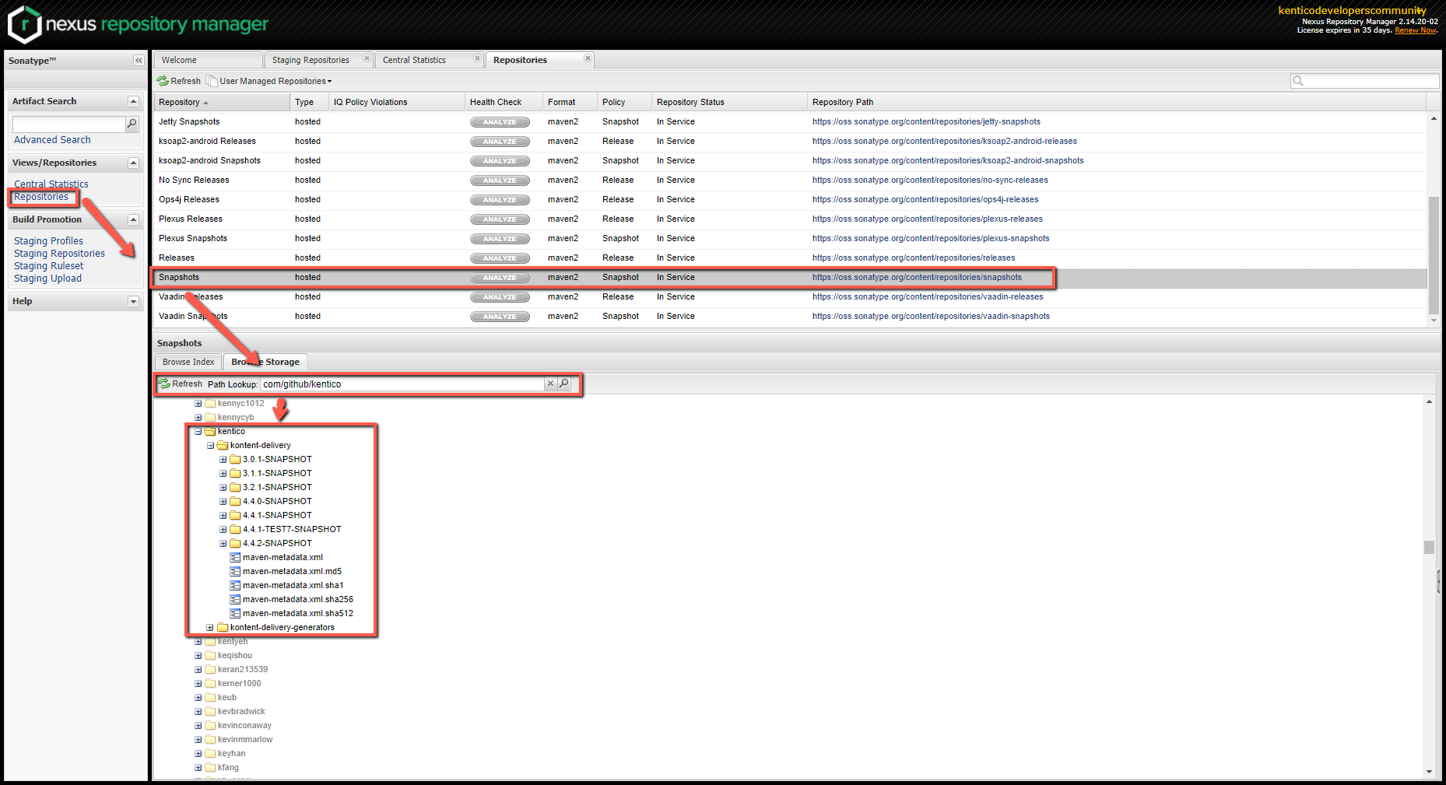
Task: Close the Central Statistics tab
Action: tap(477, 58)
